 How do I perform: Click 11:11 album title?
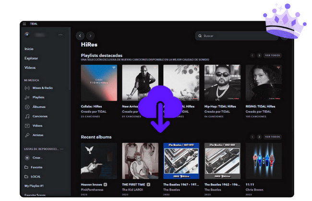click(250, 185)
